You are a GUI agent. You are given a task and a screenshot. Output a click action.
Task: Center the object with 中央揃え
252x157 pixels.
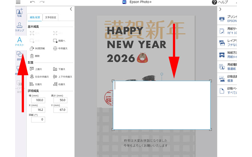click(x=60, y=48)
